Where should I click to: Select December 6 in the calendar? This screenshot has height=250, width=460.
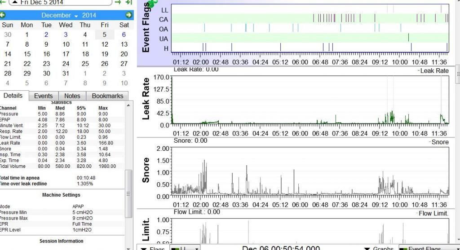pos(124,35)
